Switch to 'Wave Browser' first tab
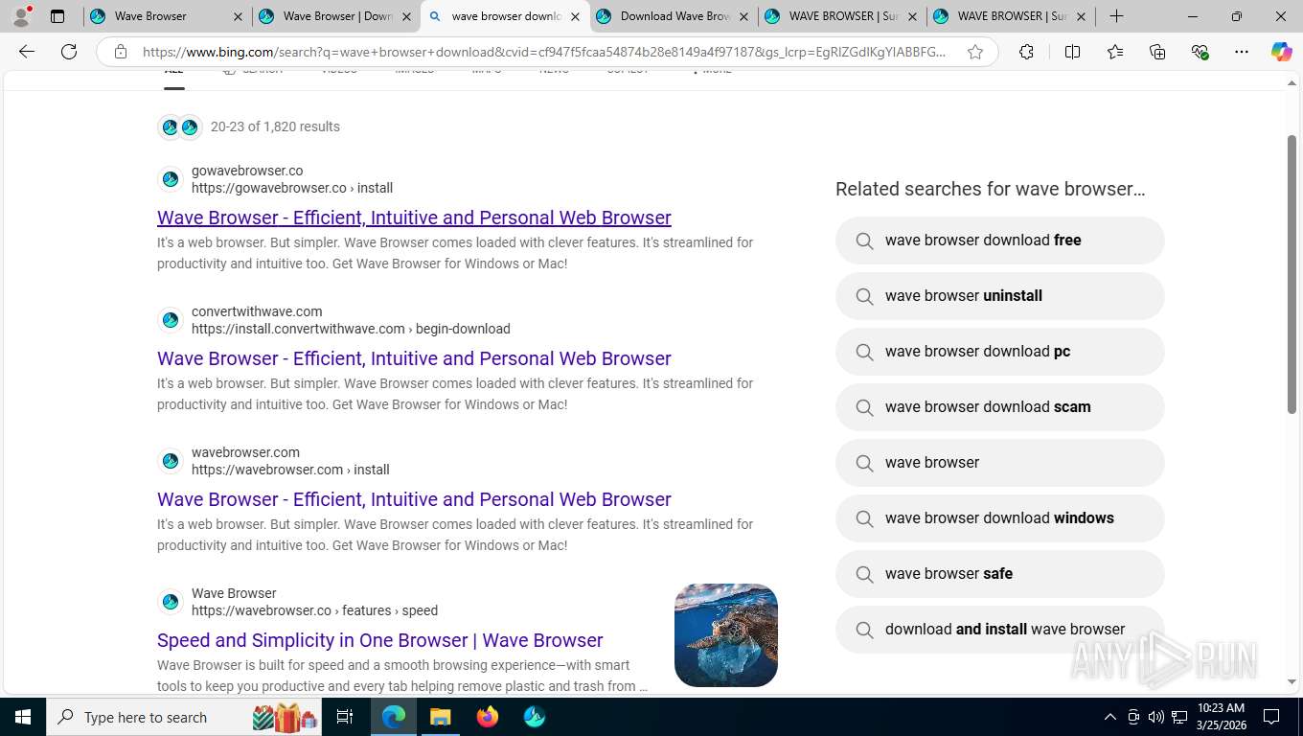This screenshot has width=1303, height=736. pos(167,16)
